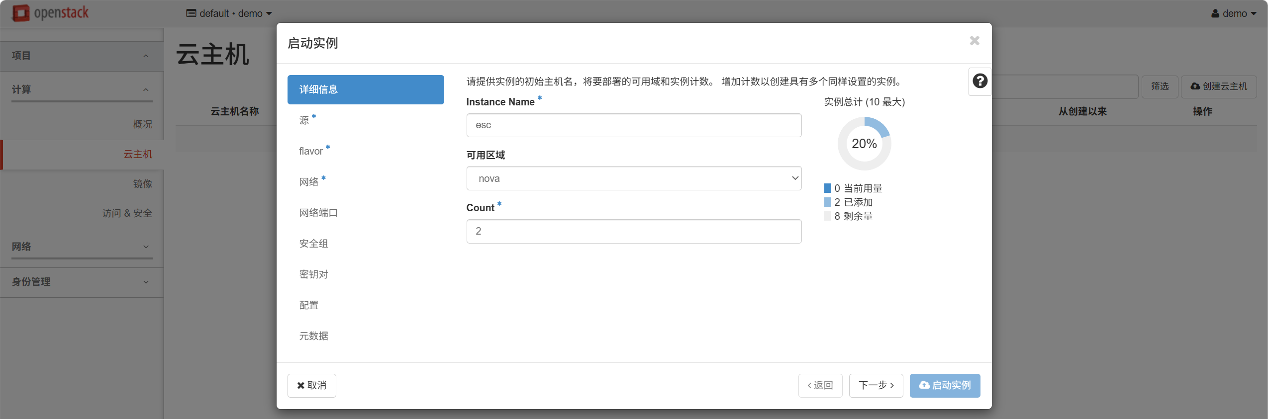The width and height of the screenshot is (1268, 419).
Task: Click the Instance Name input field
Action: pos(634,125)
